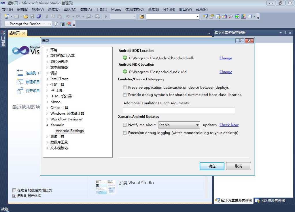Image resolution: width=295 pixels, height=212 pixels.
Task: Open the Toolbox hammer-wrench icon
Action: click(x=231, y=16)
